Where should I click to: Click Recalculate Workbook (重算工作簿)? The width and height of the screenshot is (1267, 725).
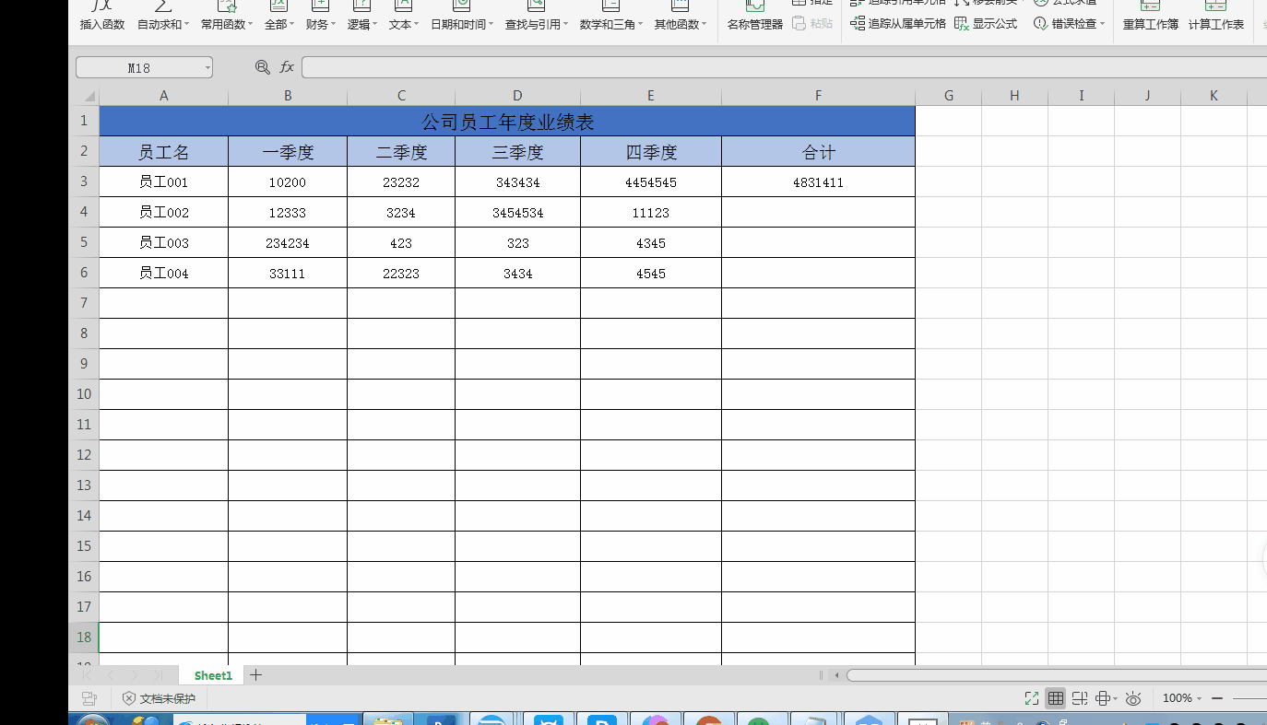click(x=1150, y=17)
